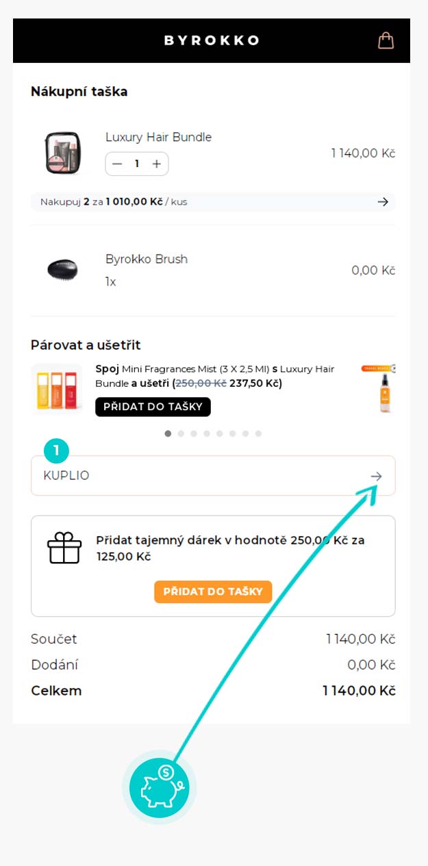Open the shopping bag icon in header
Screen dimensions: 428x866
coord(386,40)
